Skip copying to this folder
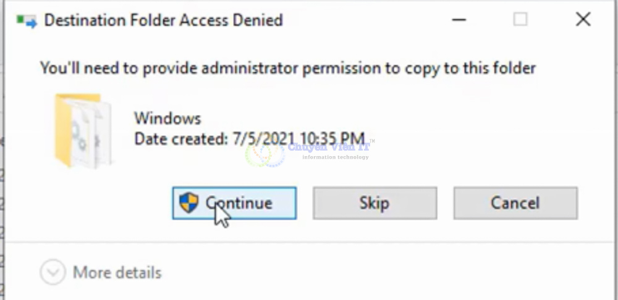The height and width of the screenshot is (300, 618). pos(375,203)
